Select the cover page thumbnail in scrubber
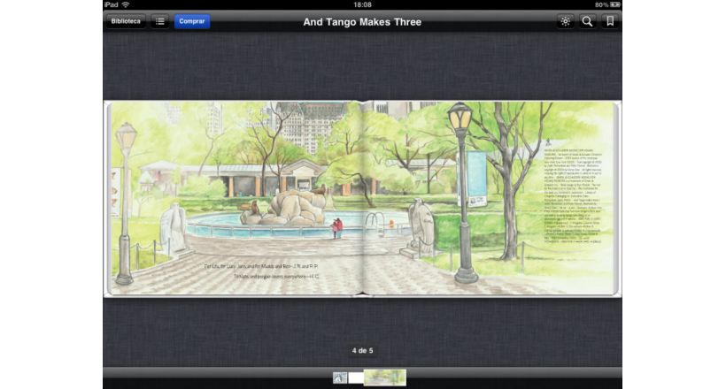The width and height of the screenshot is (726, 389). pos(340,378)
